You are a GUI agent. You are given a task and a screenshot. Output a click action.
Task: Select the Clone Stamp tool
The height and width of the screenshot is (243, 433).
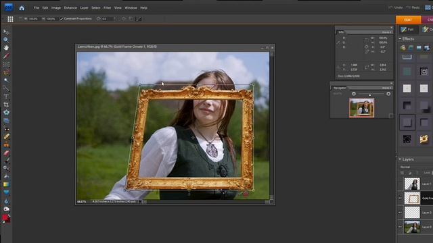pyautogui.click(x=6, y=145)
